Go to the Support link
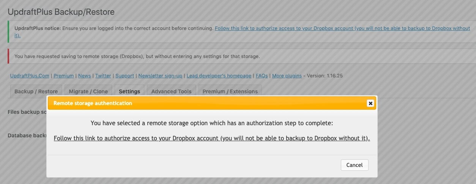The height and width of the screenshot is (184, 476). 125,75
